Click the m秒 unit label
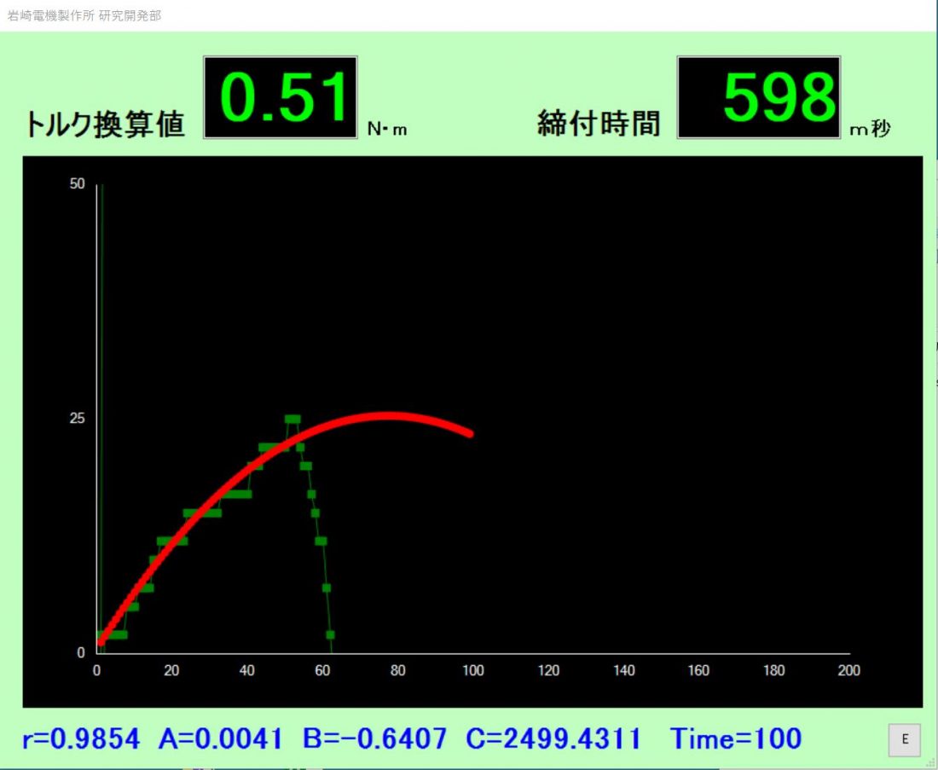The image size is (938, 770). click(870, 129)
